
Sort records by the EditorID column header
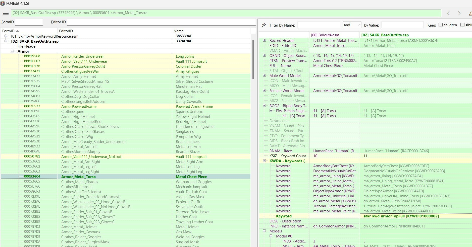(x=115, y=31)
